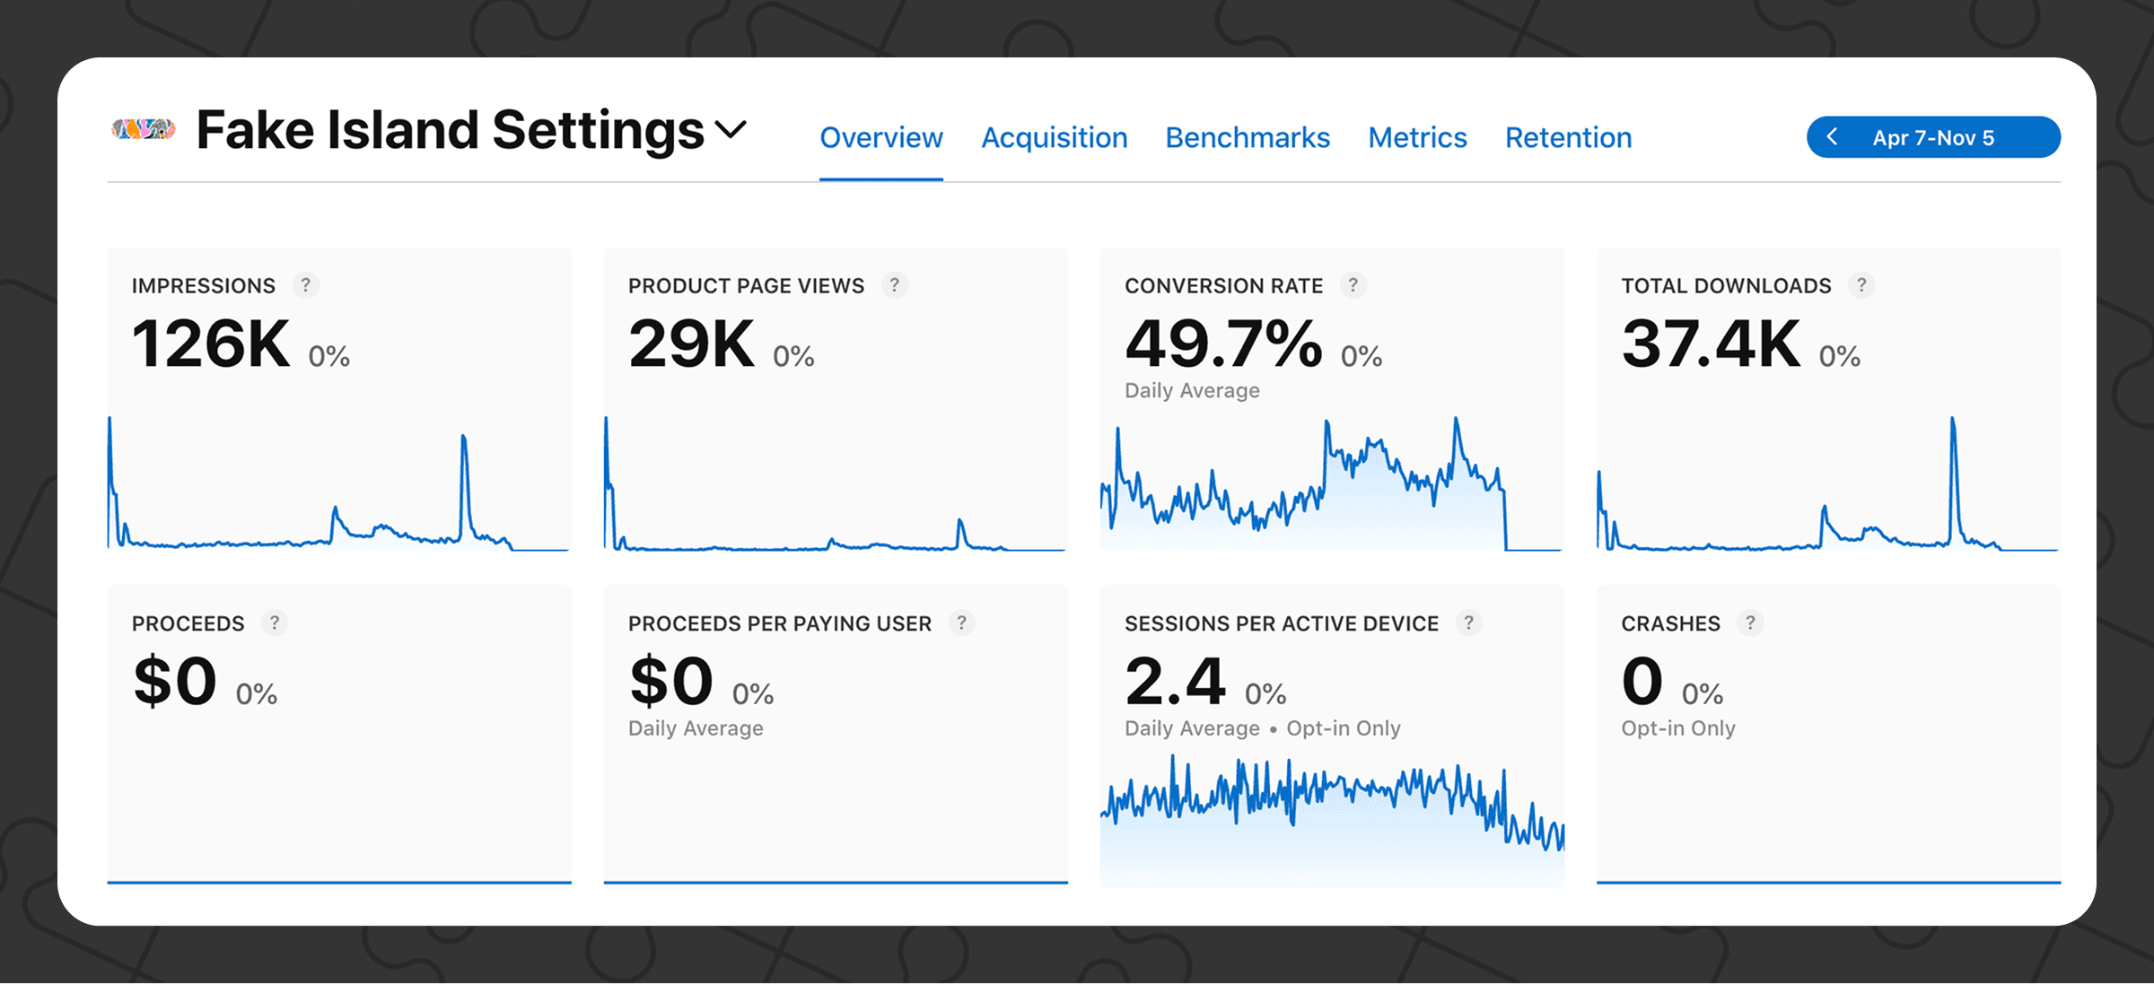Screen dimensions: 2154x984
Task: Expand the app selector dropdown
Action: point(731,130)
